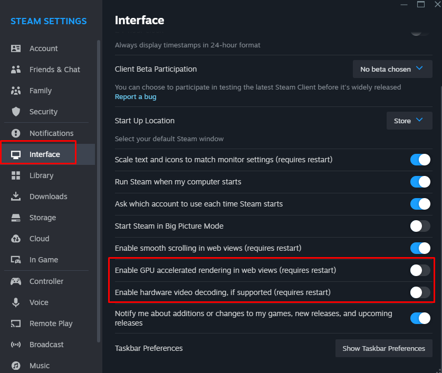Click Show Taskbar Preferences button

coord(383,348)
